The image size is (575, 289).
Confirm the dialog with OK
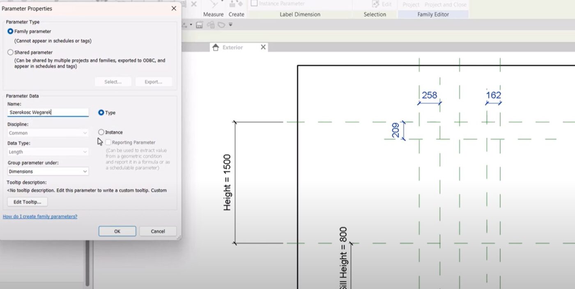click(117, 231)
